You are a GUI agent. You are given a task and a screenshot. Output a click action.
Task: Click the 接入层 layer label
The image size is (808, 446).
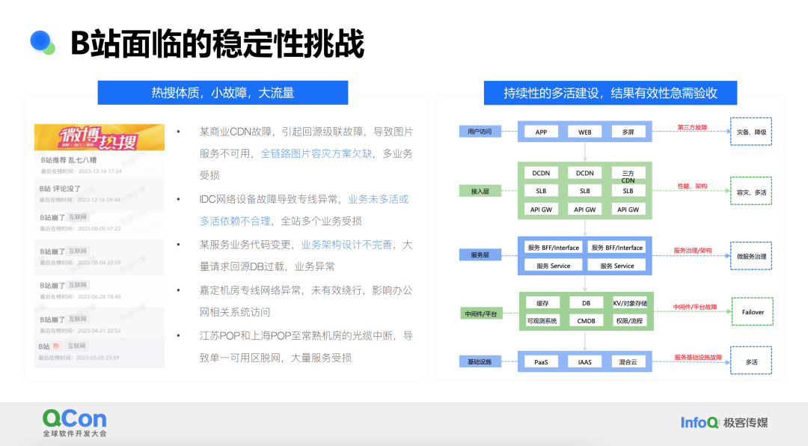[480, 192]
